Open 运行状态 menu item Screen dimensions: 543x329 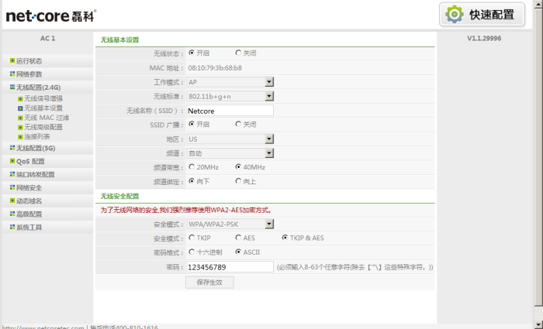point(29,61)
